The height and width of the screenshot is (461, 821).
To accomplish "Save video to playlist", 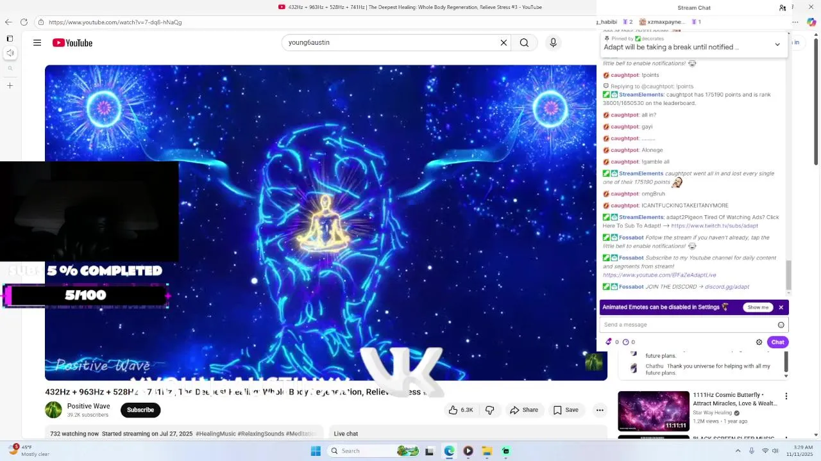I will [x=566, y=410].
